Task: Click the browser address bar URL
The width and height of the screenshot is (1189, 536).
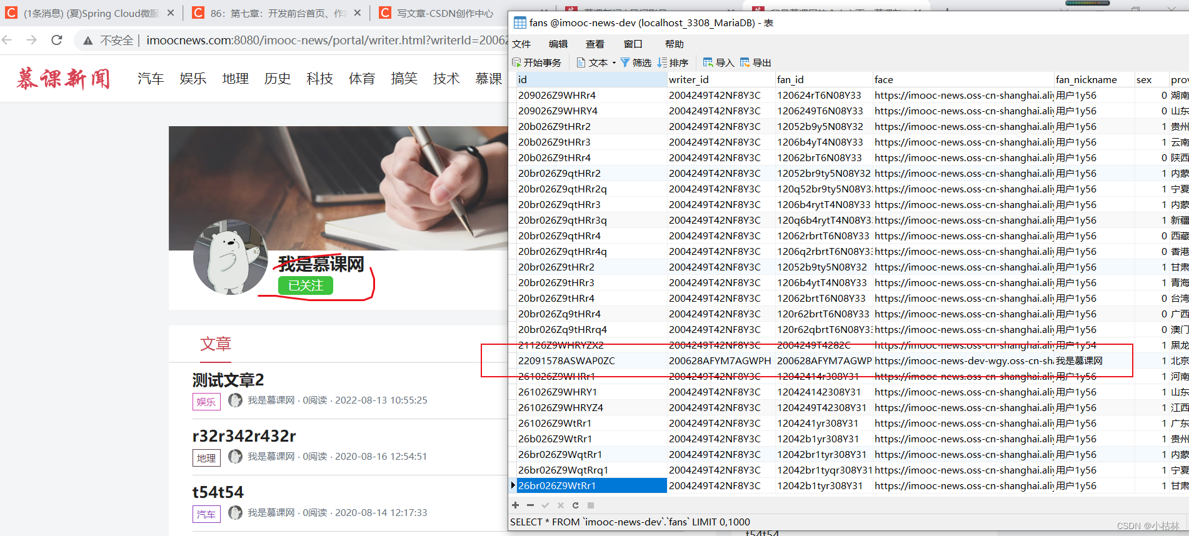Action: tap(326, 40)
